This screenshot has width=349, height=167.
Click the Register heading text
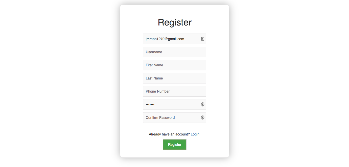pos(175,22)
